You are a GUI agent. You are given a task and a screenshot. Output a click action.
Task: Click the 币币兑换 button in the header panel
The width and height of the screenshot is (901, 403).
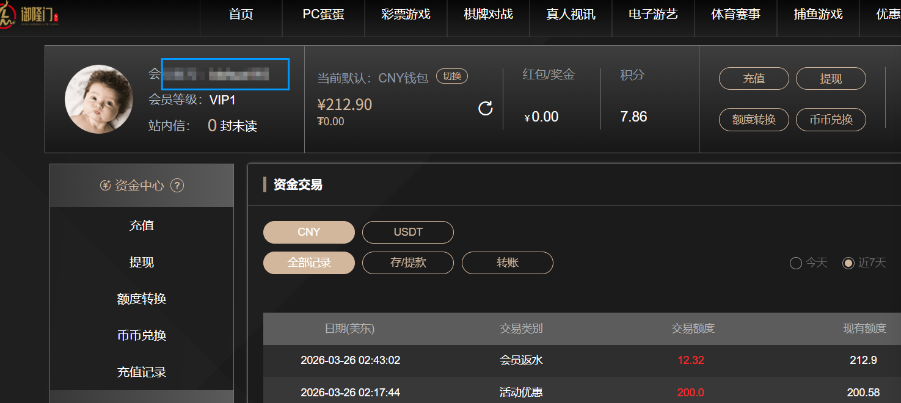point(831,120)
